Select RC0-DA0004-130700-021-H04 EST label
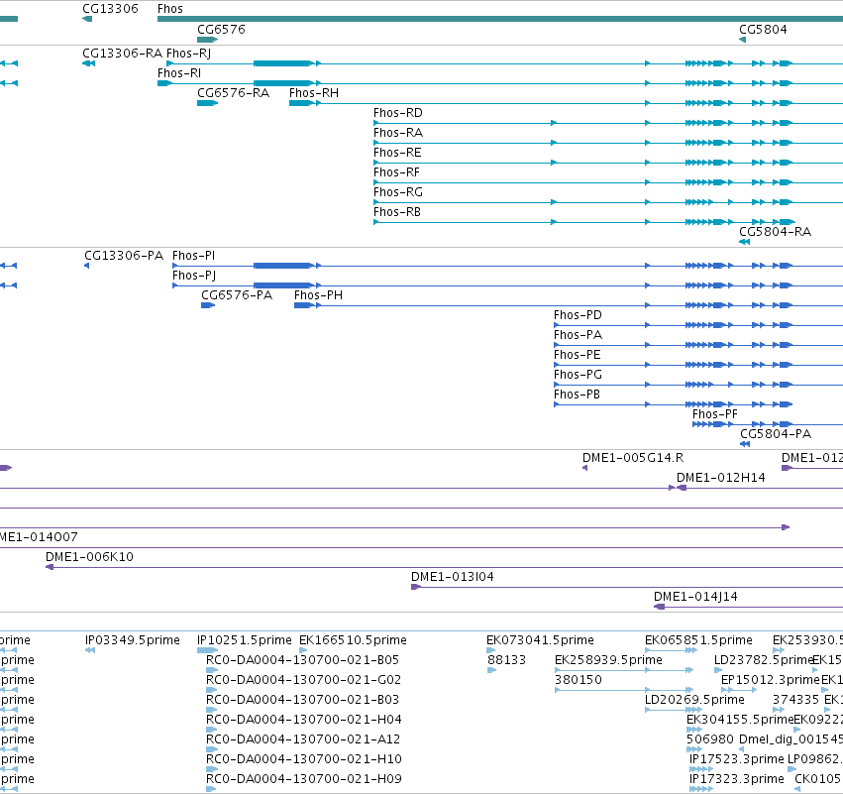Viewport: 843px width, 794px height. pos(304,720)
